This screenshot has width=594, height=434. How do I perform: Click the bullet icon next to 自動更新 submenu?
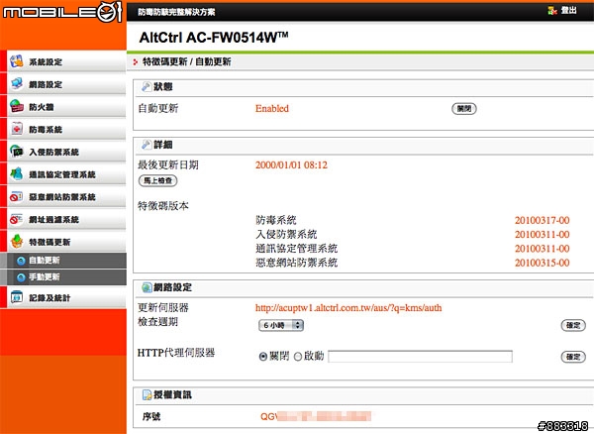[21, 261]
